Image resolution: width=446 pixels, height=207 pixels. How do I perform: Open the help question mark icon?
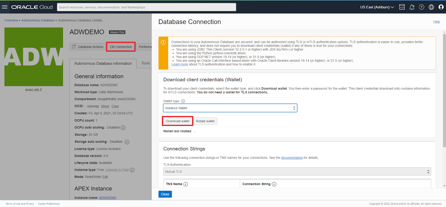(421, 7)
